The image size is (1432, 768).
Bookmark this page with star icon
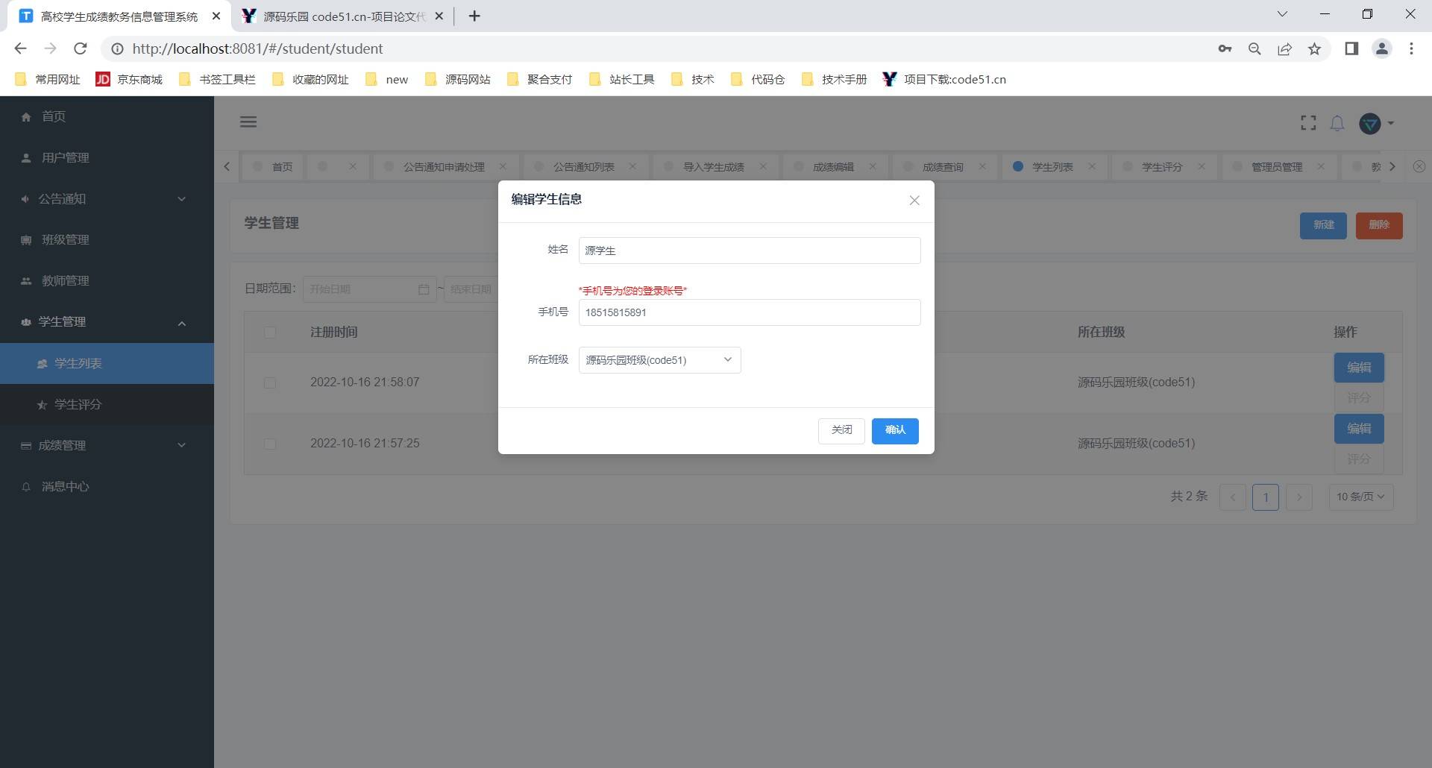click(x=1315, y=49)
